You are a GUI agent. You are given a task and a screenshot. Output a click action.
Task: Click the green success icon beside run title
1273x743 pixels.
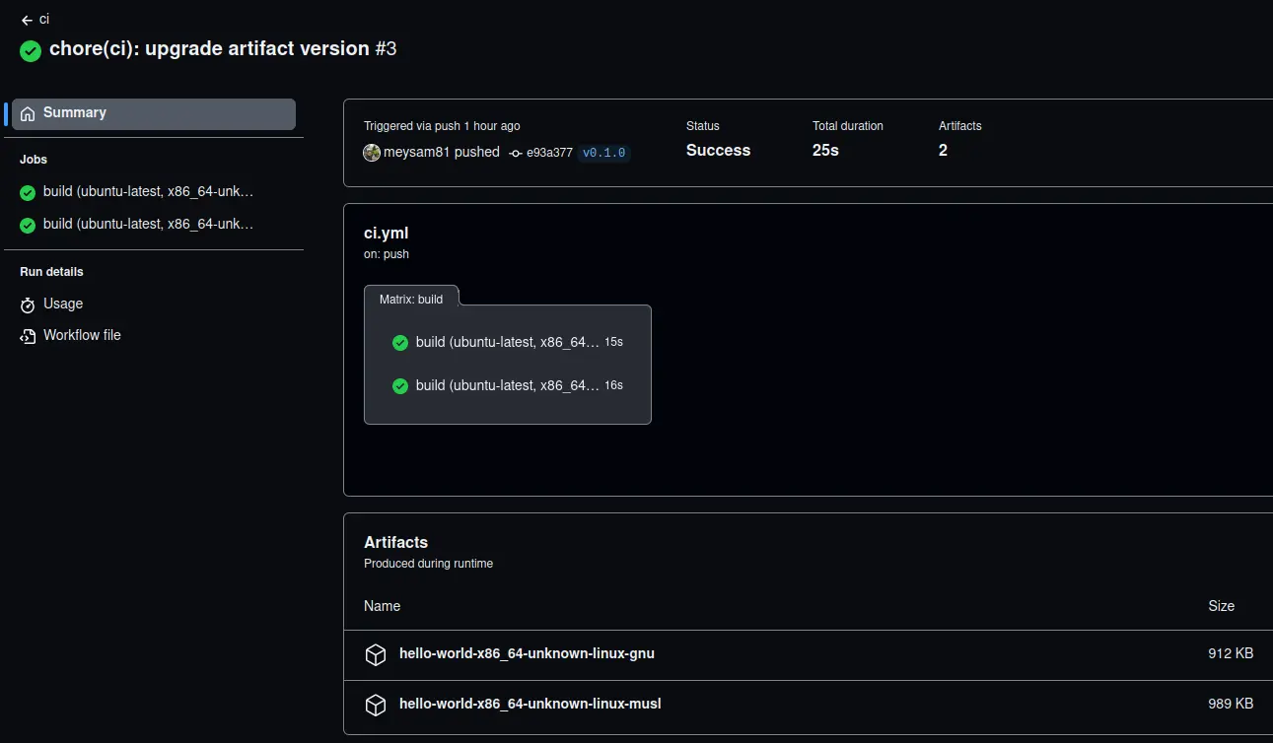coord(31,50)
